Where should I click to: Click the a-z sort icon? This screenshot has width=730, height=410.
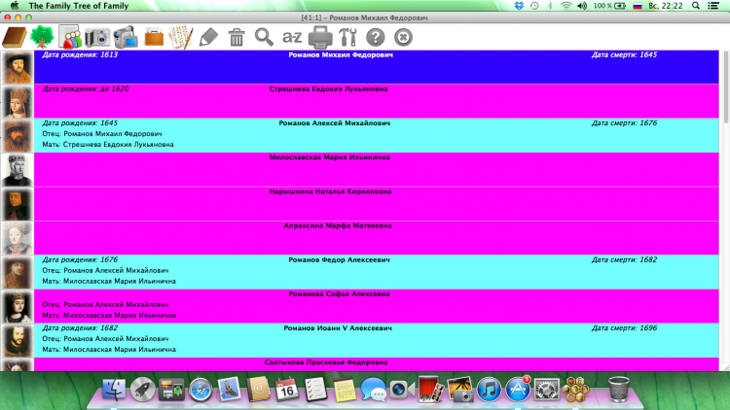[x=292, y=37]
